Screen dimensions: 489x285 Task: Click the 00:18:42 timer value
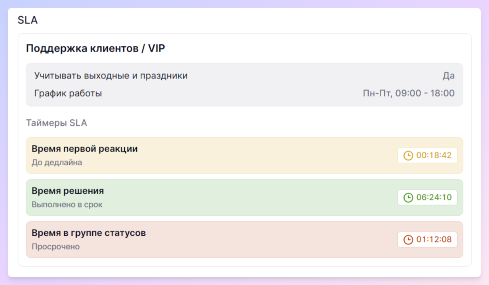tap(434, 156)
